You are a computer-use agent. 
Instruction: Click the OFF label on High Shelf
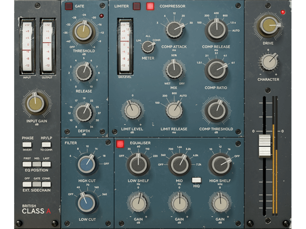point(237,156)
